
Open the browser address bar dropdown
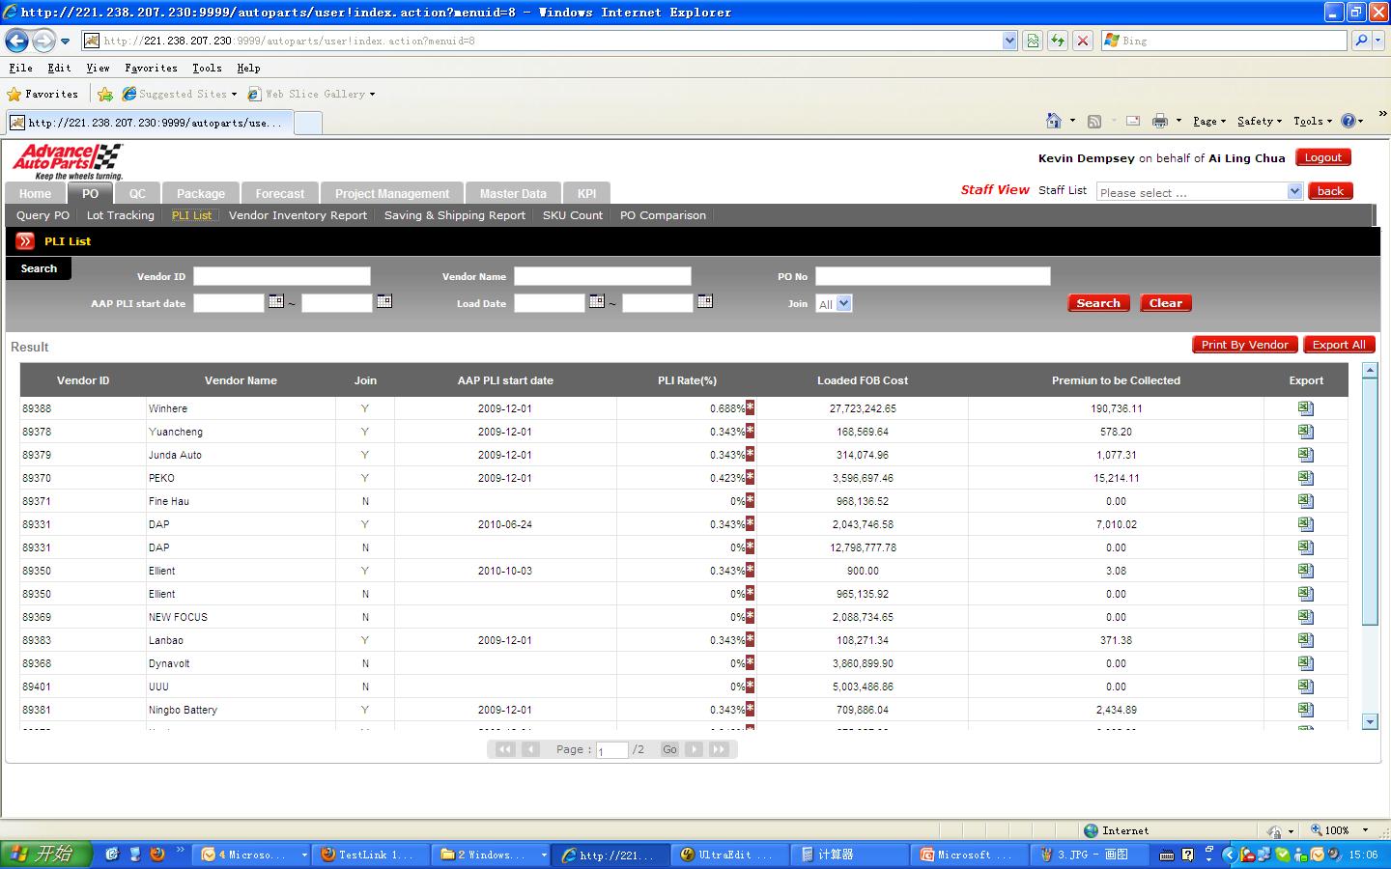tap(1009, 41)
